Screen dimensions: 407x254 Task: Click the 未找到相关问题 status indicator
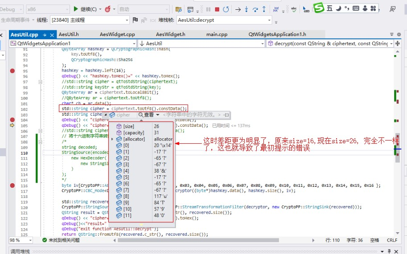click(x=61, y=240)
